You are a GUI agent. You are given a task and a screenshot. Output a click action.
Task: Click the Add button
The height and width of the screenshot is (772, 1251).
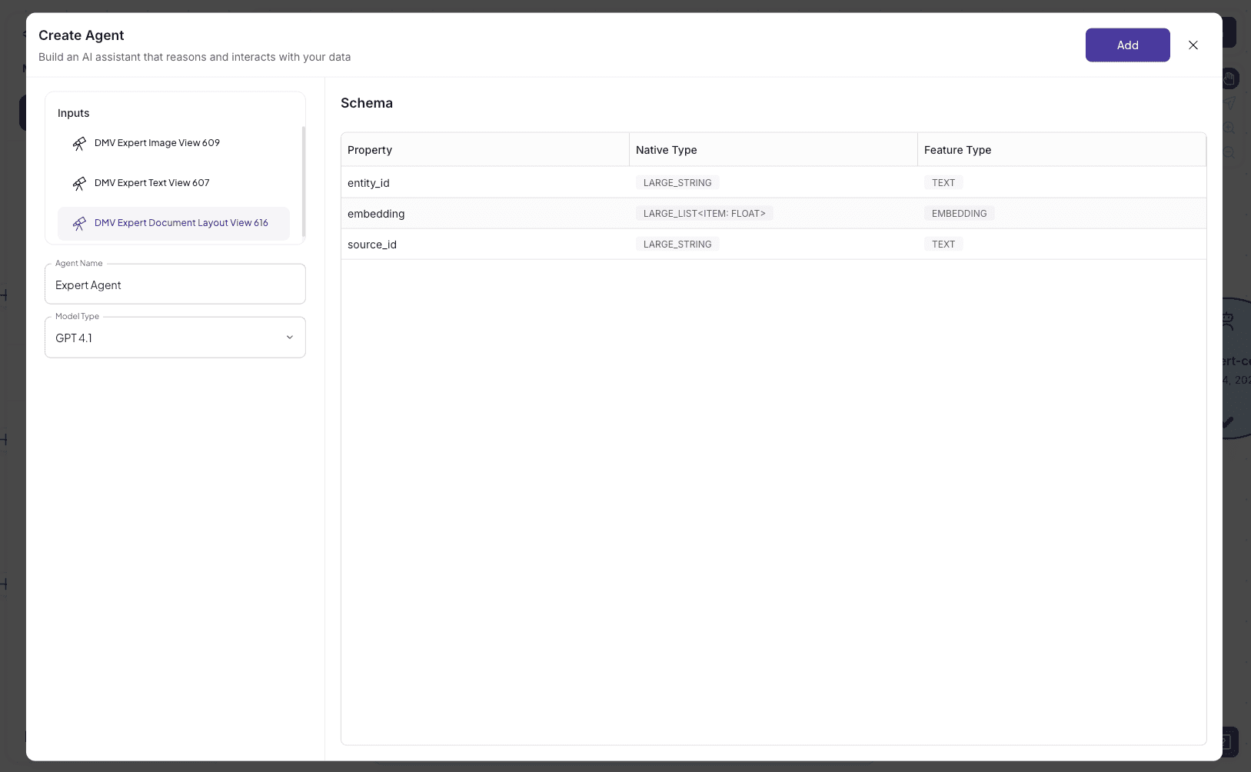[1127, 45]
